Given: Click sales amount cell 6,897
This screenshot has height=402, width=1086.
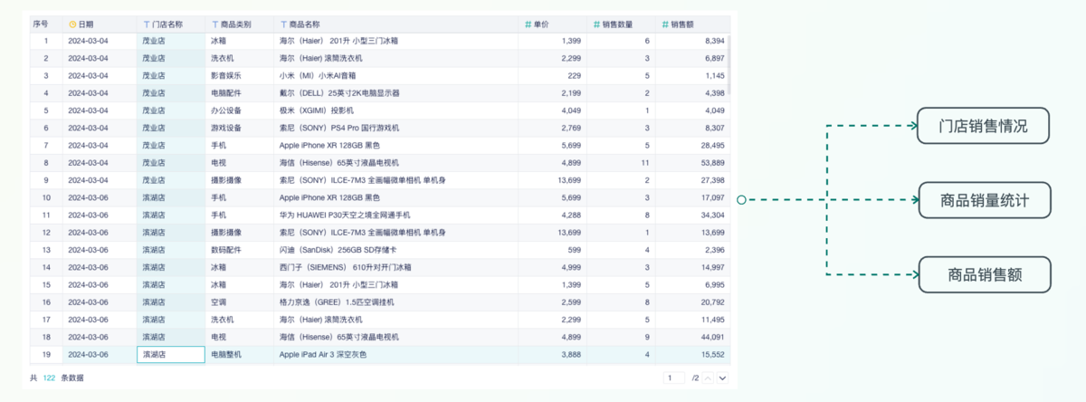Looking at the screenshot, I should click(x=692, y=59).
